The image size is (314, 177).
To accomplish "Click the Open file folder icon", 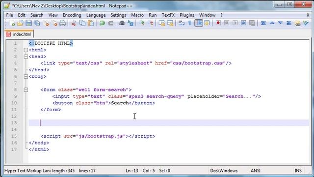I will (x=20, y=23).
